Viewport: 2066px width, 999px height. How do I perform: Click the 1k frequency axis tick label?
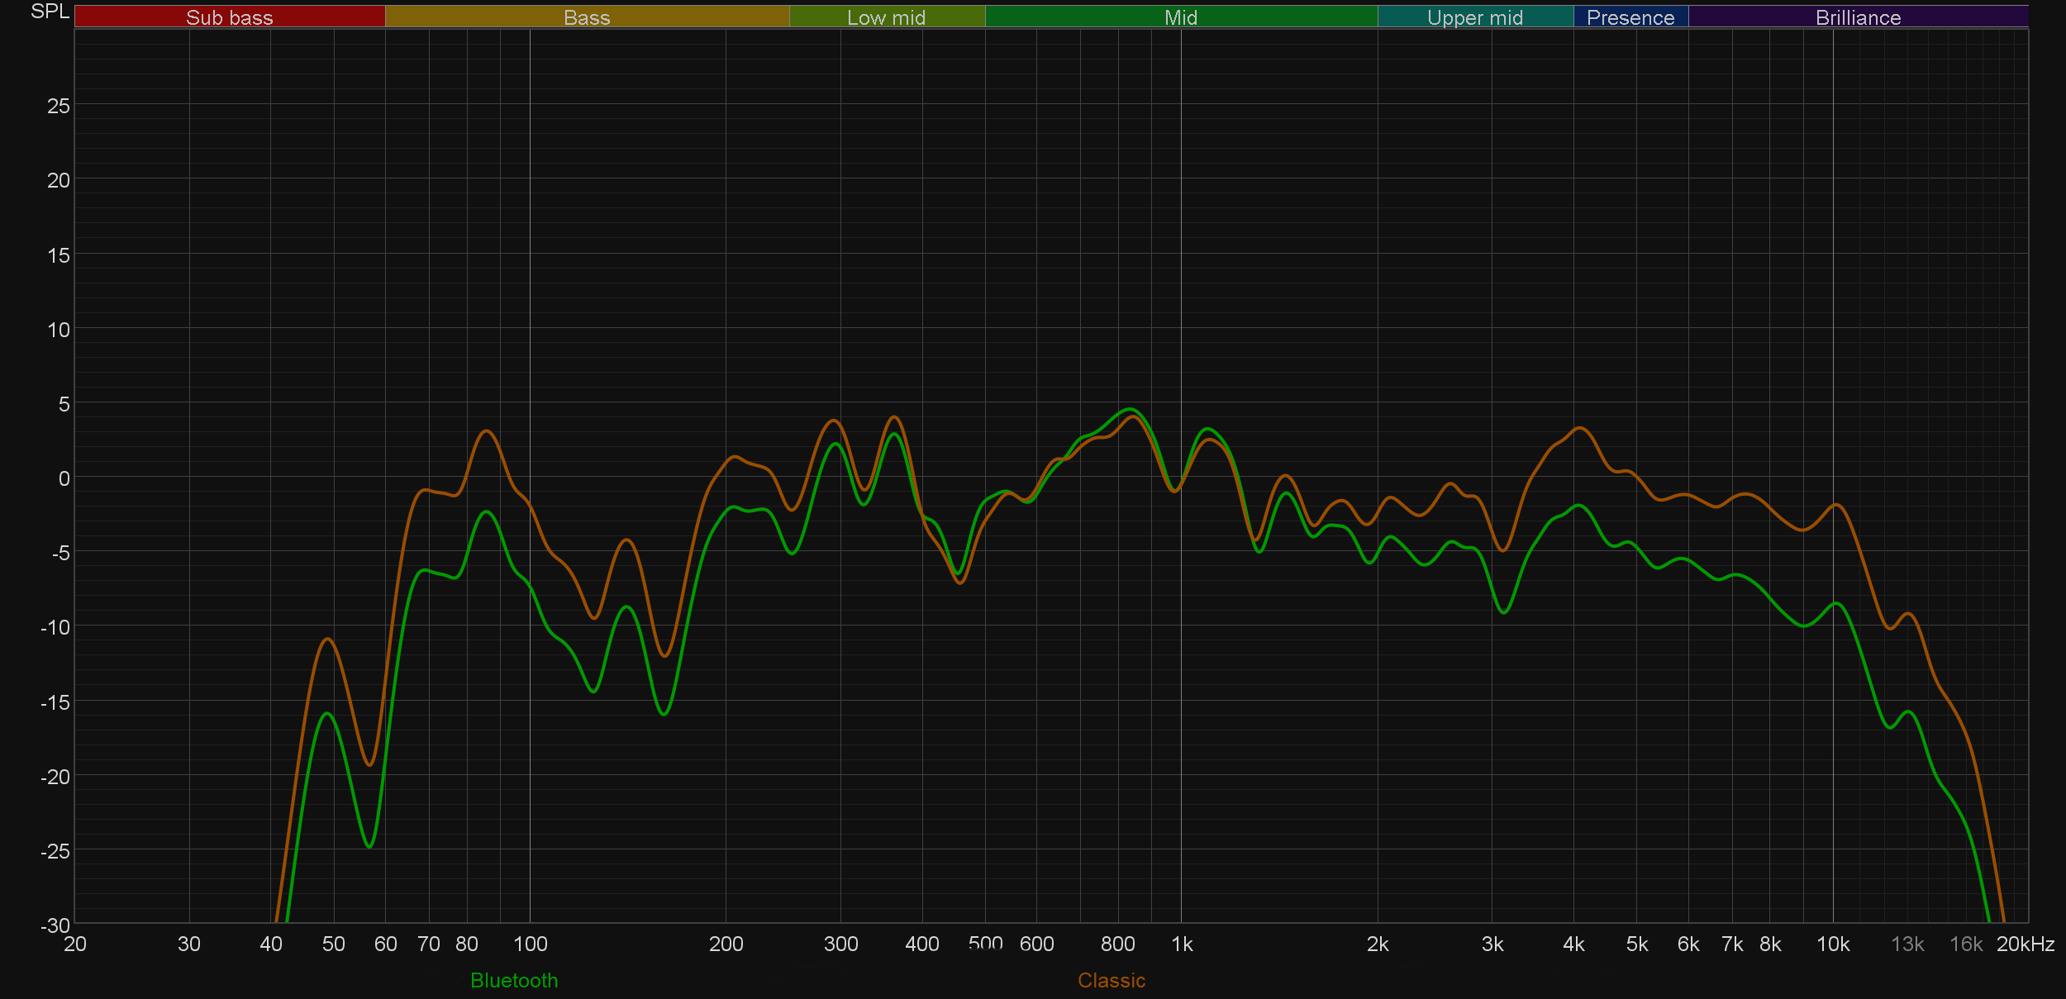tap(1182, 944)
